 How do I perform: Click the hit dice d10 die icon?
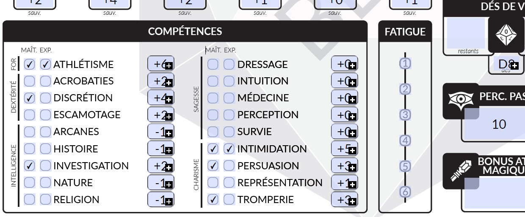(506, 35)
